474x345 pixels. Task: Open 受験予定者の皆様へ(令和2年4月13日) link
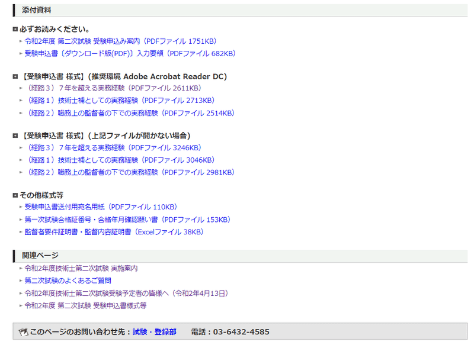(x=126, y=294)
